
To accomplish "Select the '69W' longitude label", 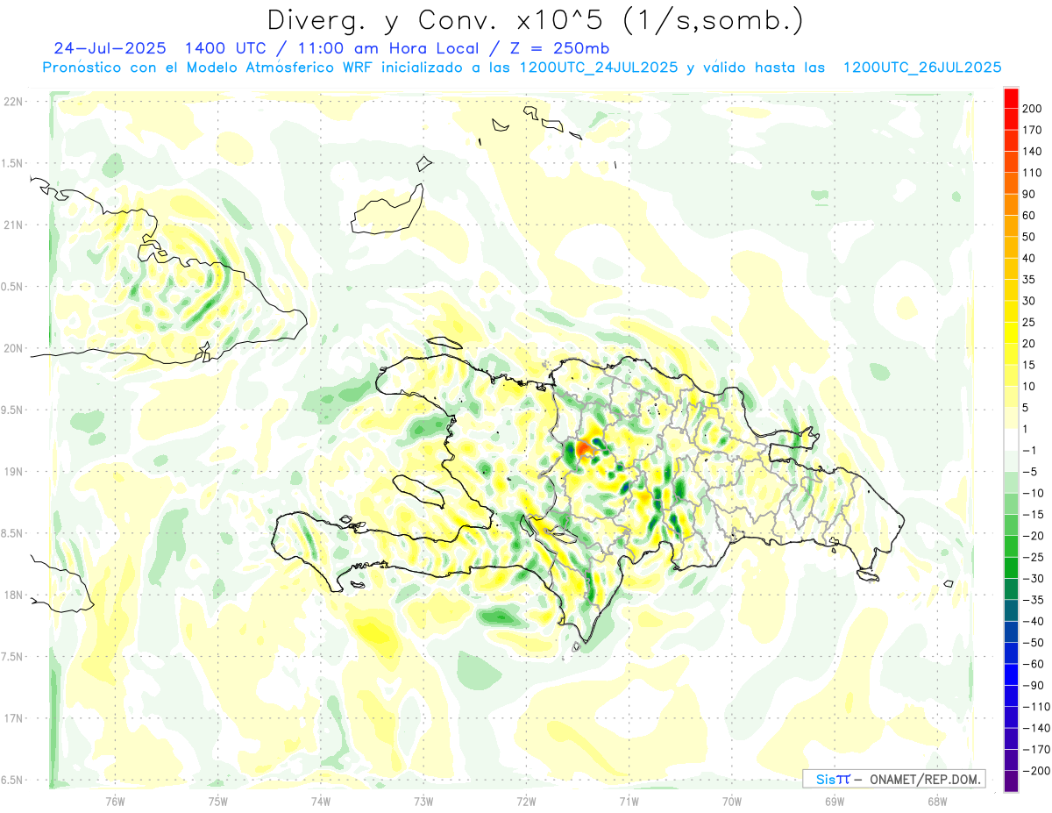I will (834, 801).
